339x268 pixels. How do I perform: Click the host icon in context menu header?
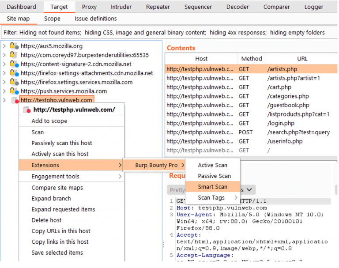pyautogui.click(x=27, y=109)
